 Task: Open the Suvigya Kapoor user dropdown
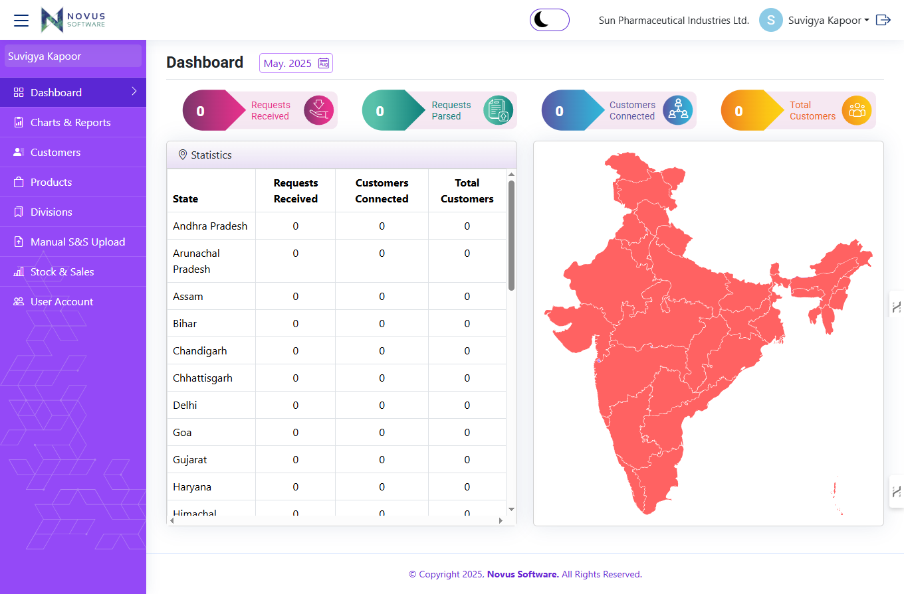point(828,21)
